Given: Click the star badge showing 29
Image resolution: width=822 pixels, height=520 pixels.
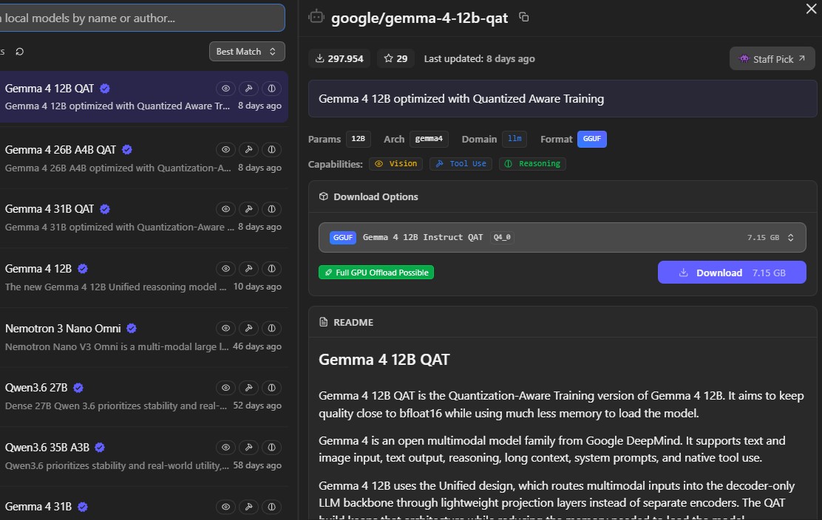Looking at the screenshot, I should [395, 58].
